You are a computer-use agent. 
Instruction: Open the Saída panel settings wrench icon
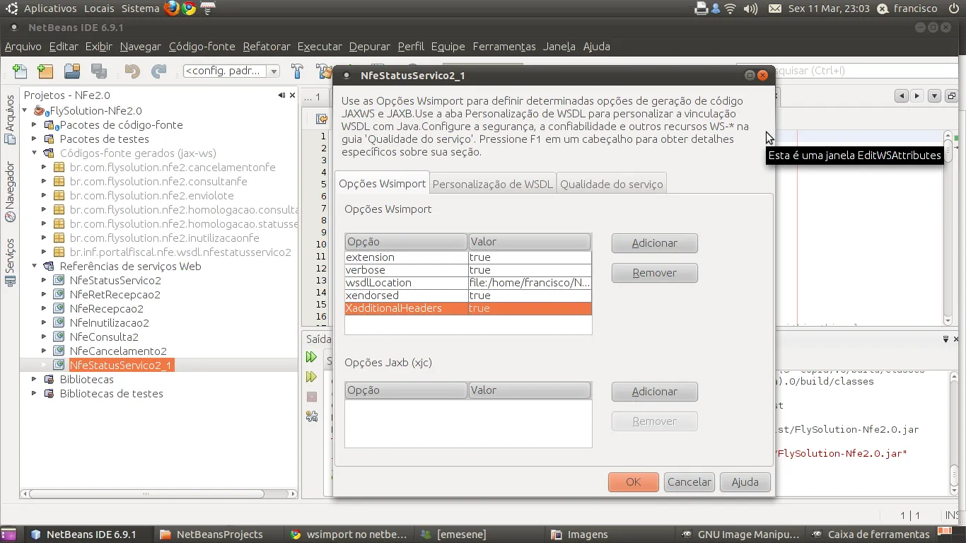click(311, 416)
